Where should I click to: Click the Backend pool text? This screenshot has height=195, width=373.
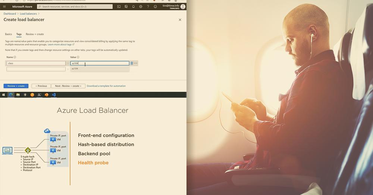tap(94, 154)
